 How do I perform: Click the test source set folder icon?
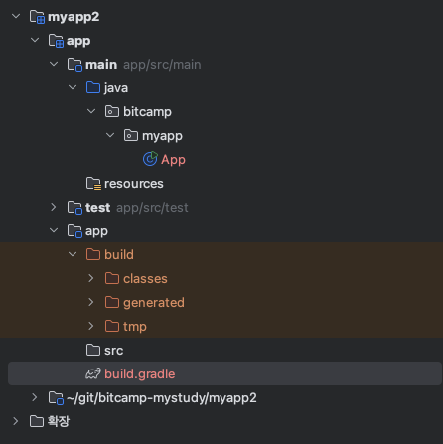point(74,208)
